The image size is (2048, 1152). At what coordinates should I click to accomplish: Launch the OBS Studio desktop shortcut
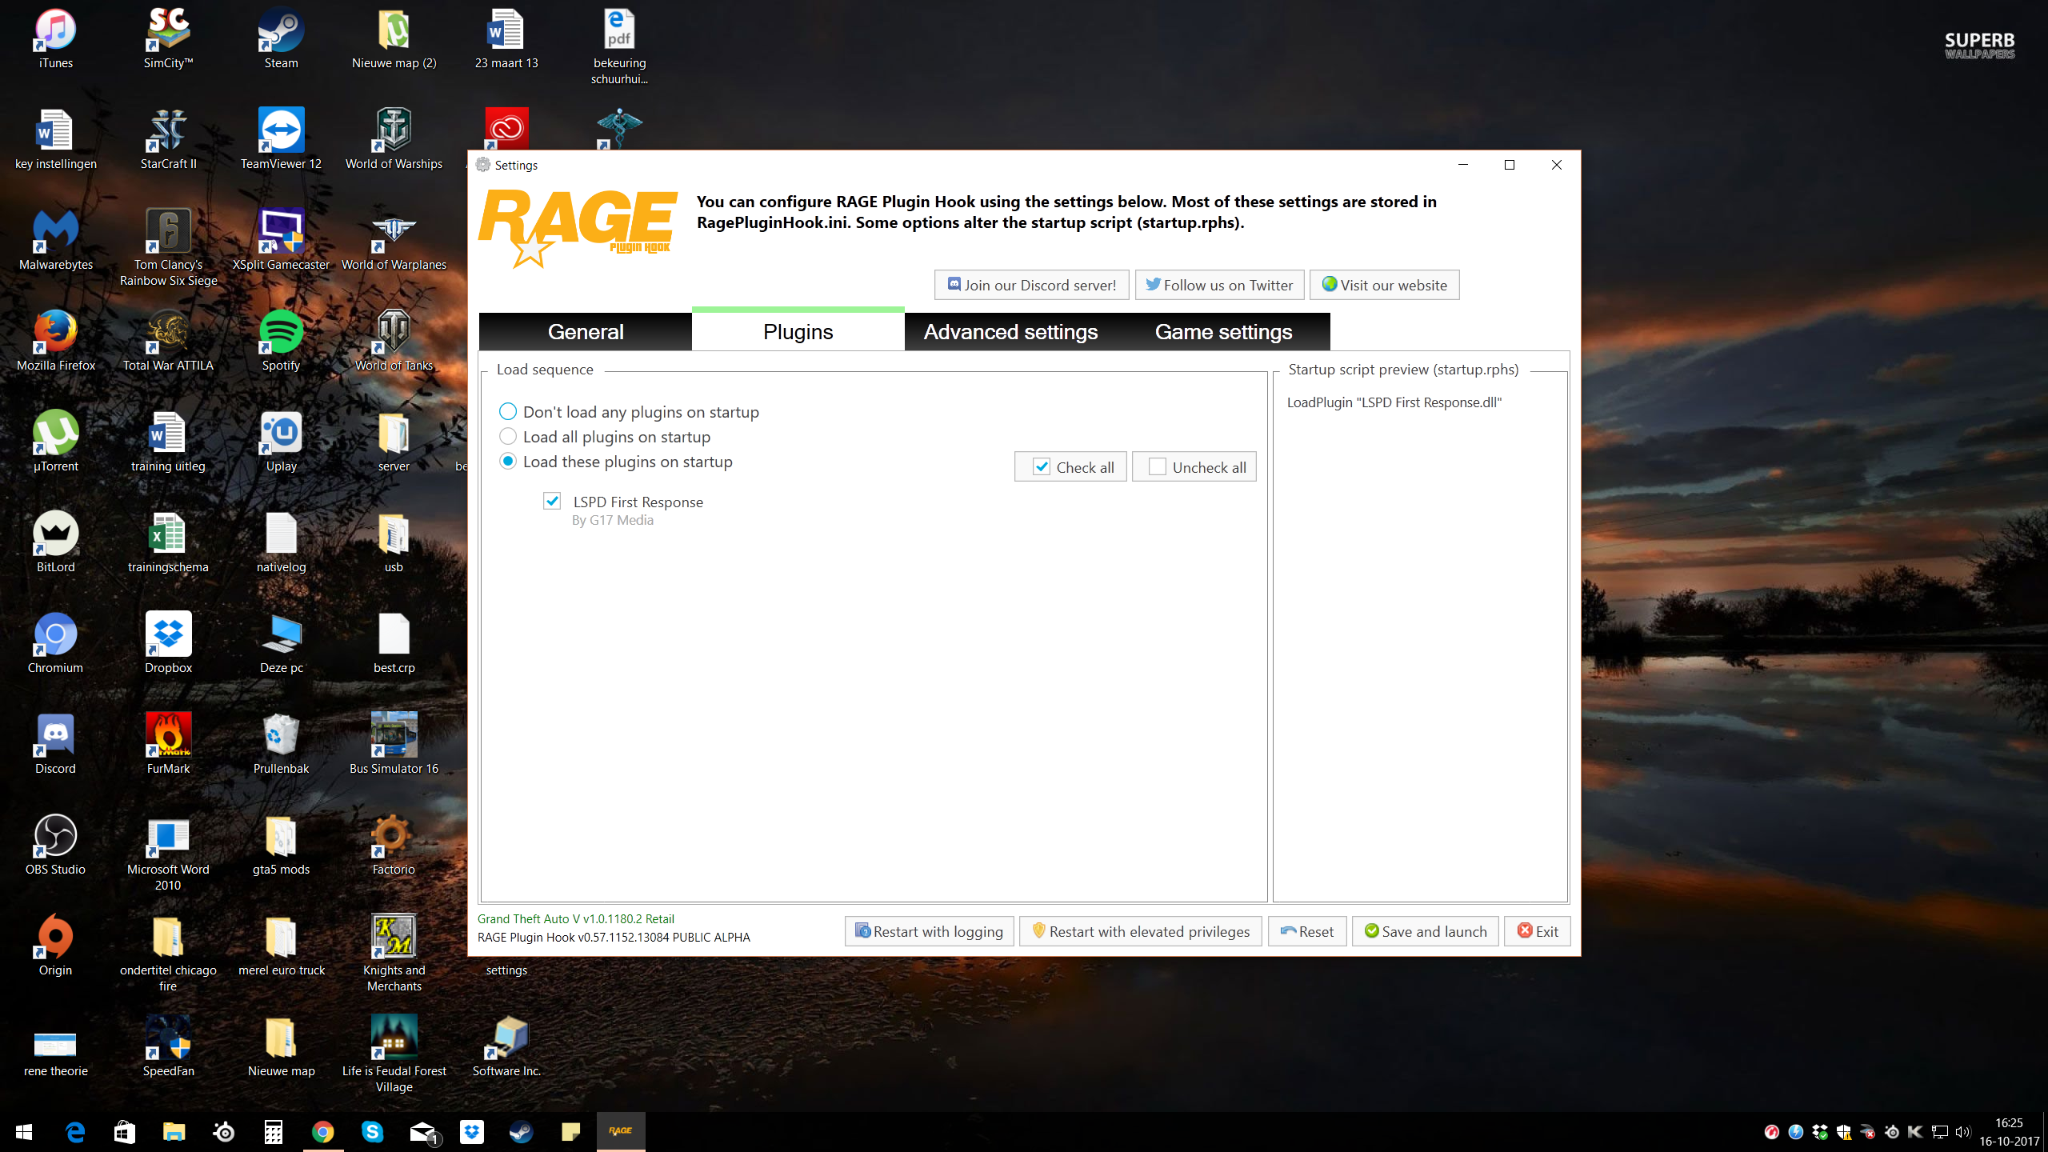tap(55, 837)
